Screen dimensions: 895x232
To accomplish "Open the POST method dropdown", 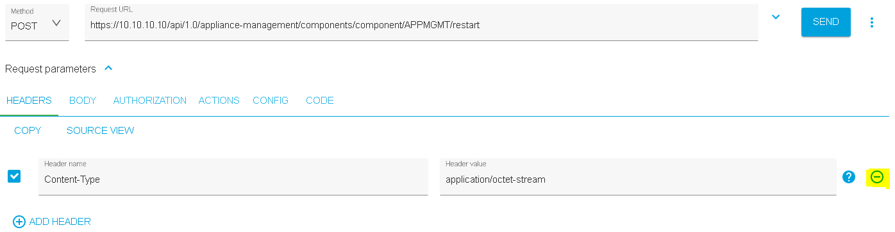I will [37, 24].
